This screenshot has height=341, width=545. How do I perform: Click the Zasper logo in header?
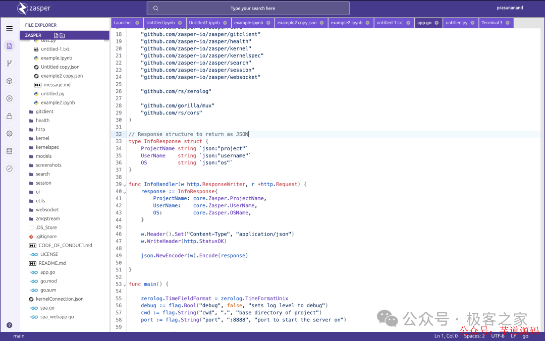point(34,8)
